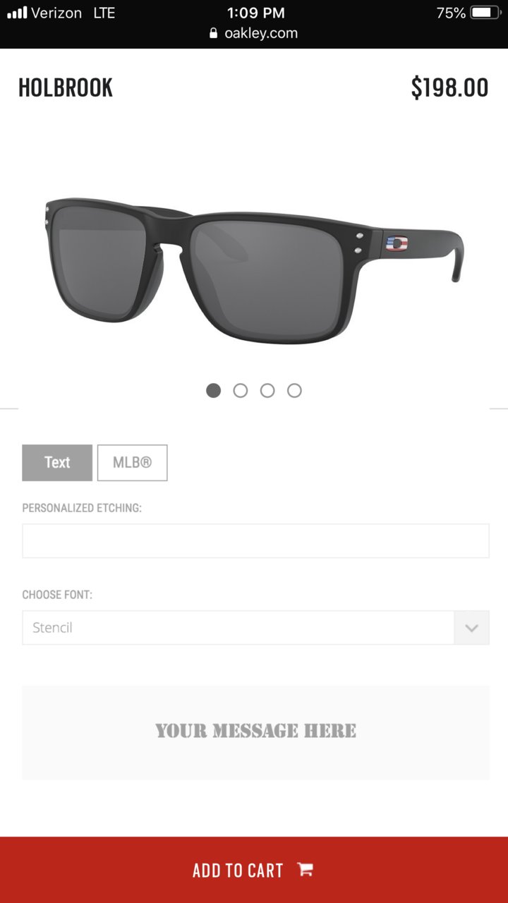Switch to second product image dot
This screenshot has width=508, height=903.
(241, 390)
